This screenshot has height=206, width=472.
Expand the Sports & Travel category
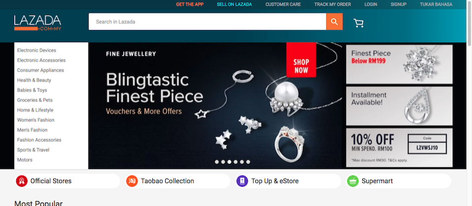(33, 150)
